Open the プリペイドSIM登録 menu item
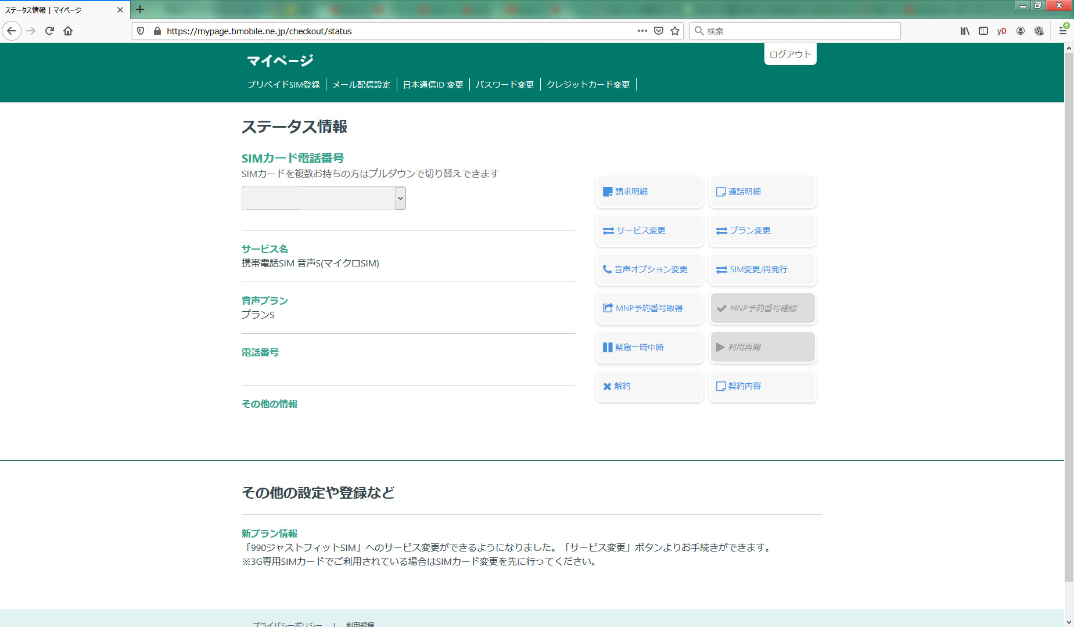Image resolution: width=1074 pixels, height=627 pixels. coord(283,85)
